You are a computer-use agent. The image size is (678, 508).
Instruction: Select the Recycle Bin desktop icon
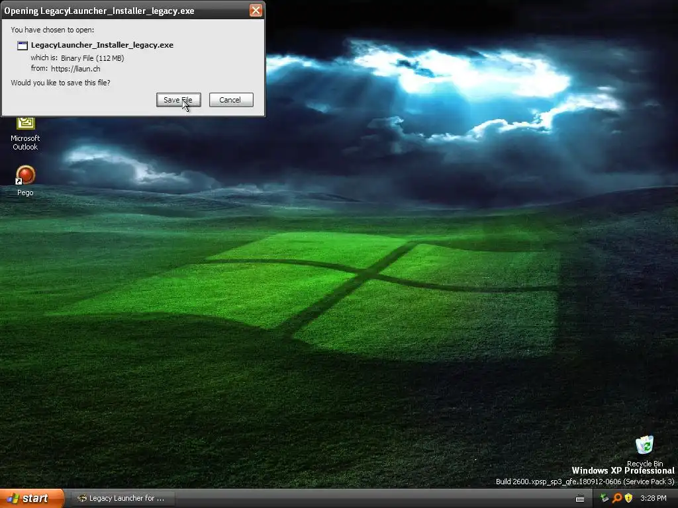tap(645, 451)
